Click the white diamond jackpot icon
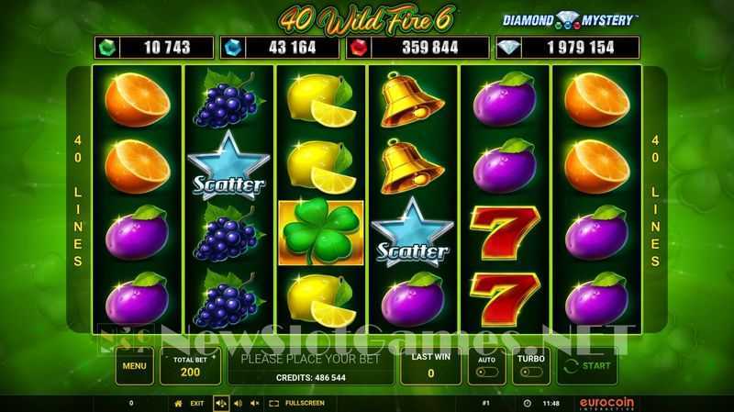Screen dimensions: 734x412 click(x=509, y=48)
